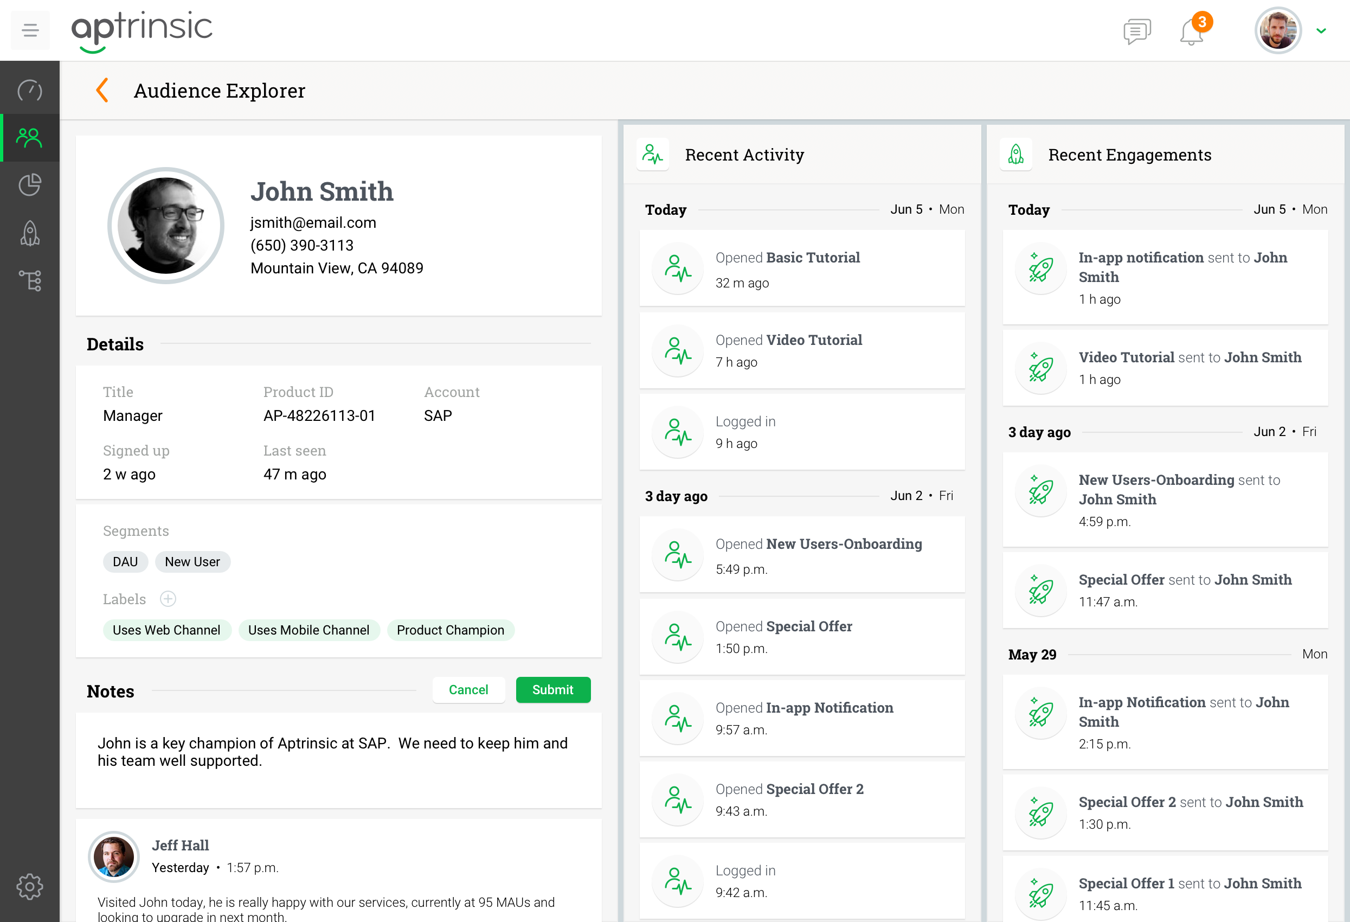Open the dashboard gauge in the sidebar

tap(30, 90)
